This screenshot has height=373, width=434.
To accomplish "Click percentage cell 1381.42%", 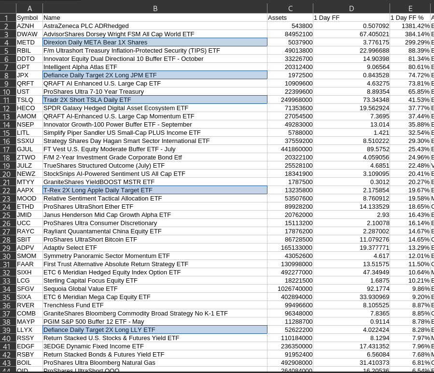I will click(x=410, y=26).
